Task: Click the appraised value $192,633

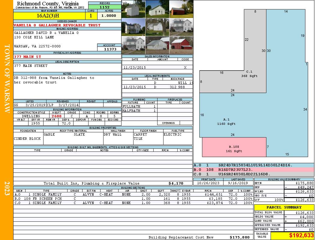Action: [x=304, y=225]
